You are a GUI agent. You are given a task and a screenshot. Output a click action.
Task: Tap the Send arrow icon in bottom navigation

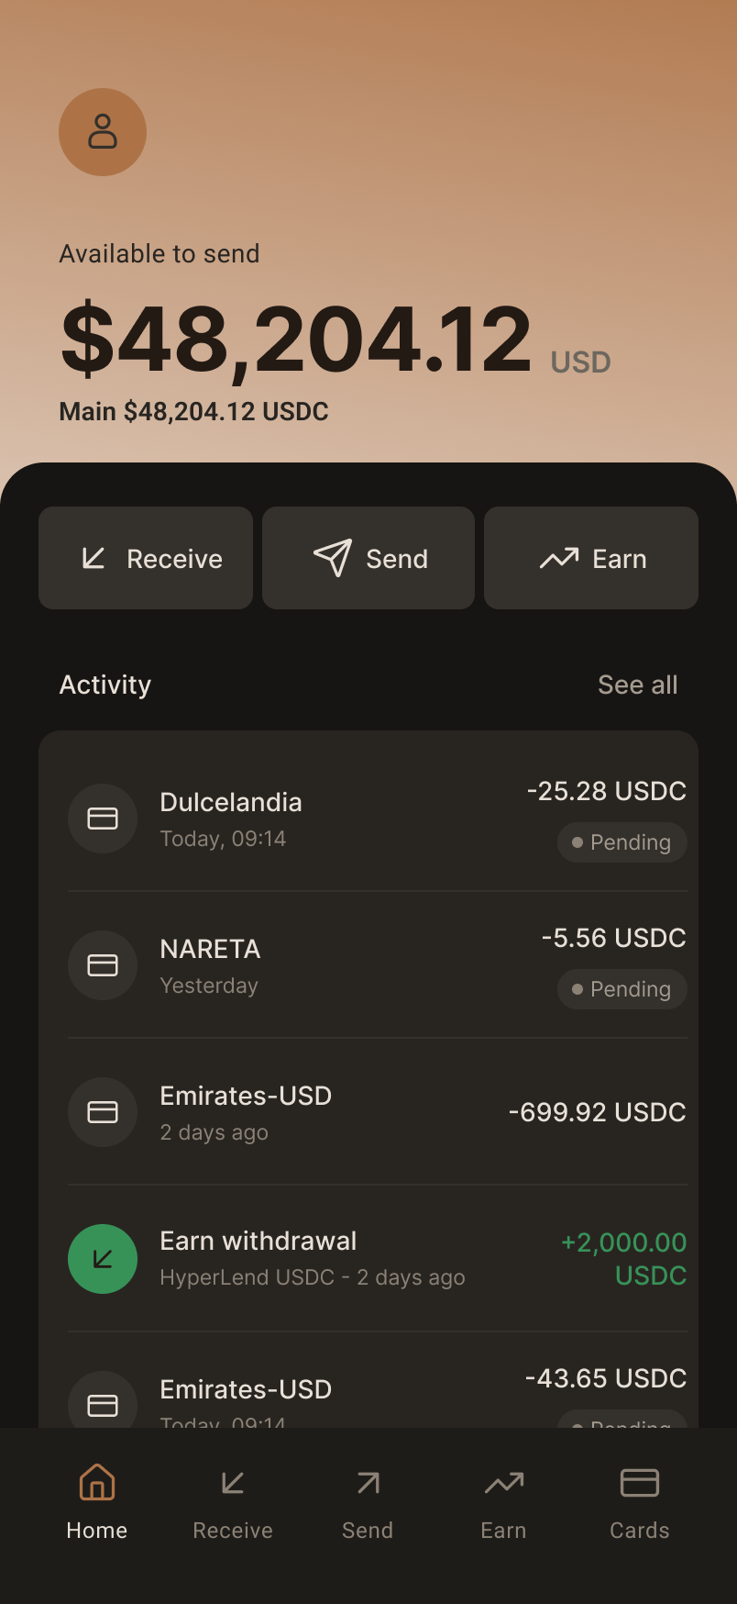click(x=368, y=1483)
